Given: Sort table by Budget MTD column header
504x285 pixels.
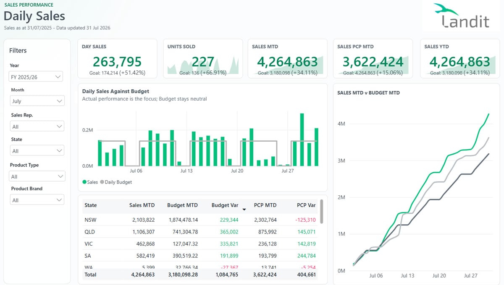Looking at the screenshot, I should click(x=182, y=205).
